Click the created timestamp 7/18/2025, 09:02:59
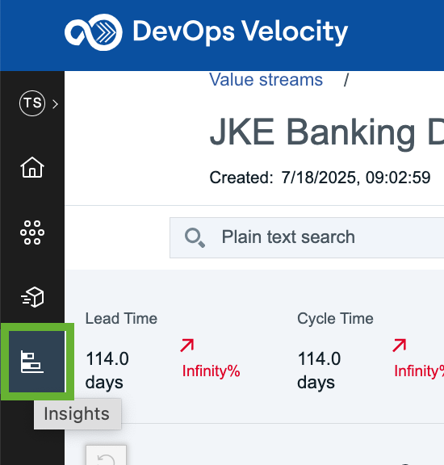Screen dimensions: 444x465 click(x=356, y=178)
